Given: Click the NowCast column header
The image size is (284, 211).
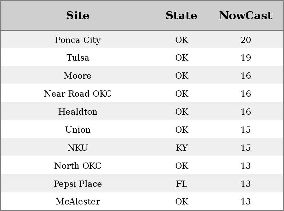Looking at the screenshot, I should 246,16.
